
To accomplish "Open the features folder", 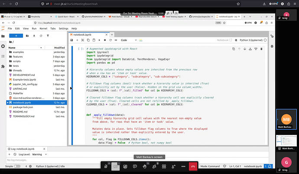I will (x=36, y=56).
